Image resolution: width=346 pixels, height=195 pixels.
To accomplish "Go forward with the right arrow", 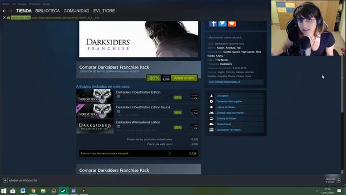I will (11, 11).
